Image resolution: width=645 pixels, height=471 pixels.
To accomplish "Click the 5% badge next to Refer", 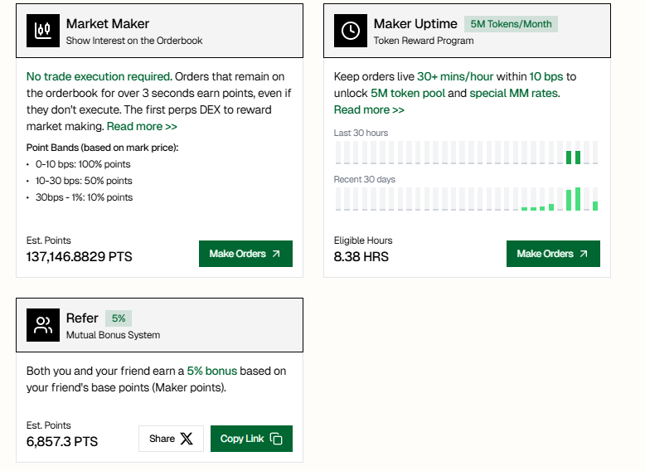I will [119, 318].
